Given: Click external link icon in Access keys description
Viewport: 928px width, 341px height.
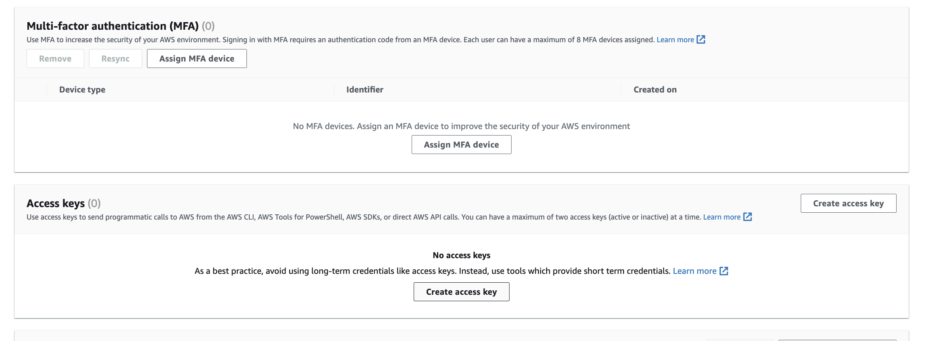Looking at the screenshot, I should (748, 217).
